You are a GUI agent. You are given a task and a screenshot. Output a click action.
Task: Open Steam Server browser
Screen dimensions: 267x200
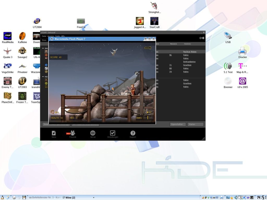[93, 134]
